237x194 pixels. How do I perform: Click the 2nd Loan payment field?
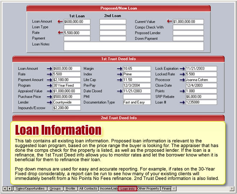pos(113,38)
